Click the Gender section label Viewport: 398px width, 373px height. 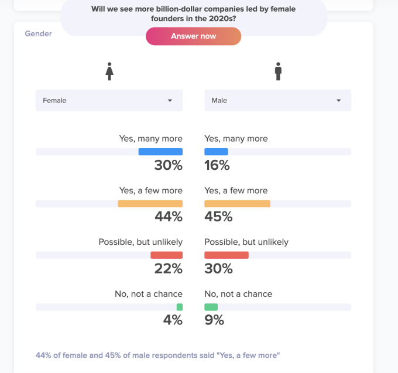pos(38,34)
